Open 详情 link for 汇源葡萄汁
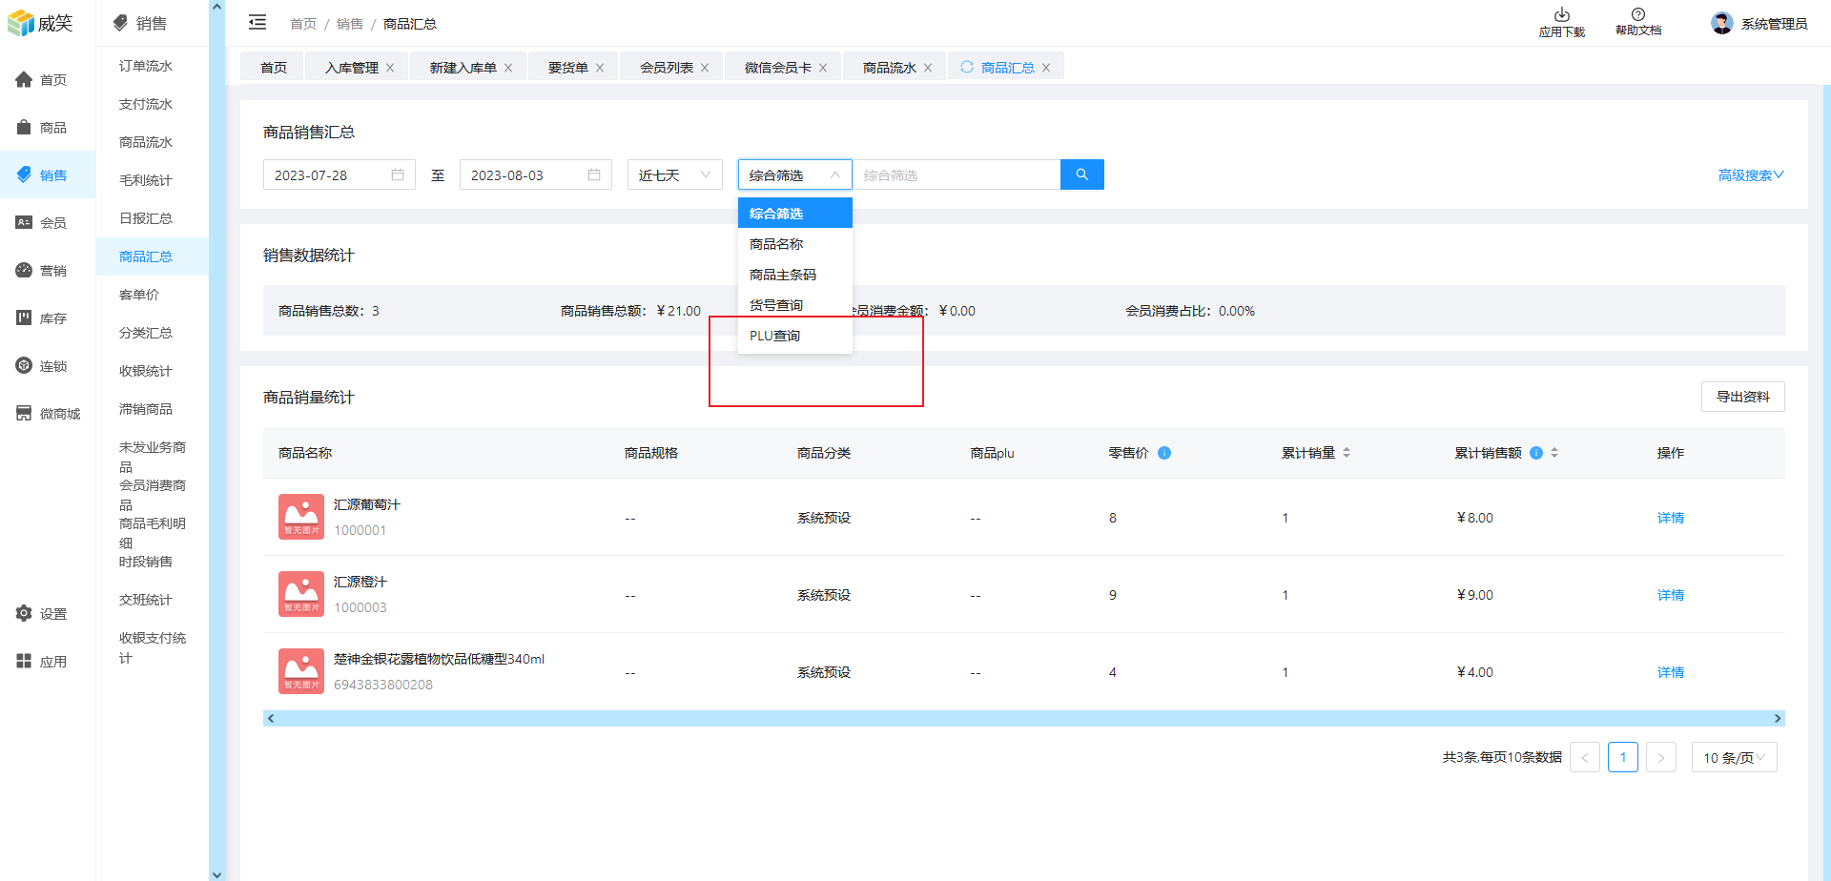Screen dimensions: 1831x881 (x=1670, y=518)
